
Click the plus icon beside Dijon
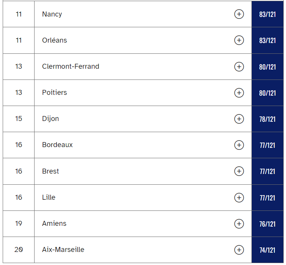point(239,119)
